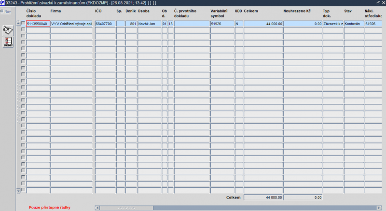Click the Osoba column header

tap(143, 11)
